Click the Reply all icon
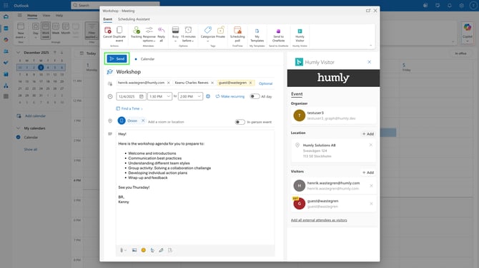The width and height of the screenshot is (479, 268). tap(162, 30)
